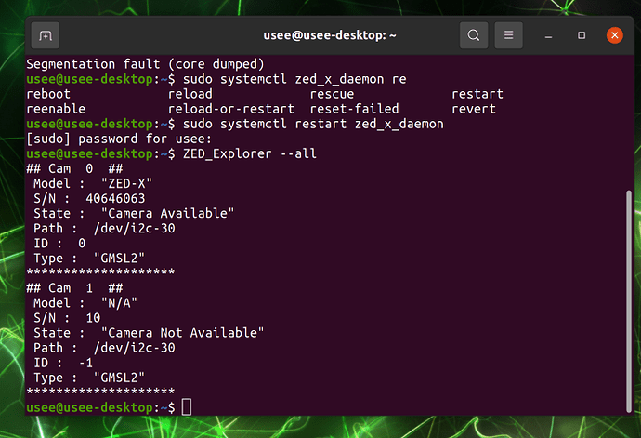Open a new terminal tab
The width and height of the screenshot is (641, 438).
point(45,35)
